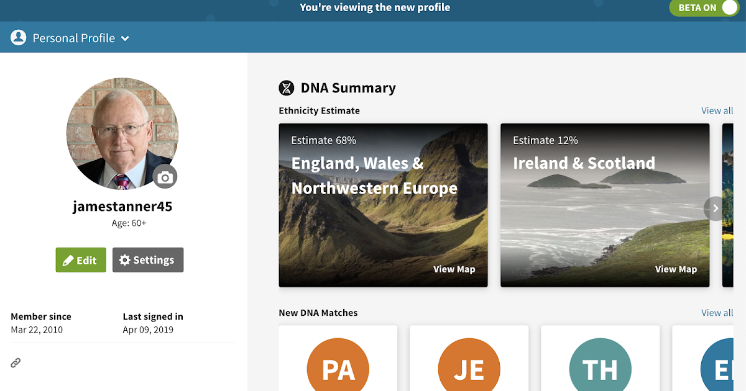Click the Estimate 68% percentage label
This screenshot has height=391, width=746.
tap(323, 140)
